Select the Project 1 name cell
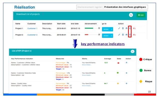Viewport: 160px width, 96px height. click(x=19, y=28)
